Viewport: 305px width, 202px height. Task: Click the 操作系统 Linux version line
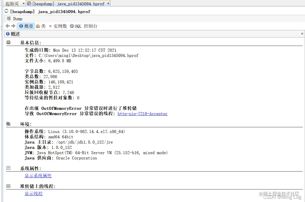coord(75,131)
